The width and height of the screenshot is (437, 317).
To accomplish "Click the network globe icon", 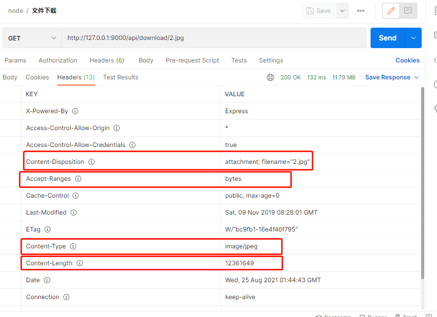I will click(270, 77).
